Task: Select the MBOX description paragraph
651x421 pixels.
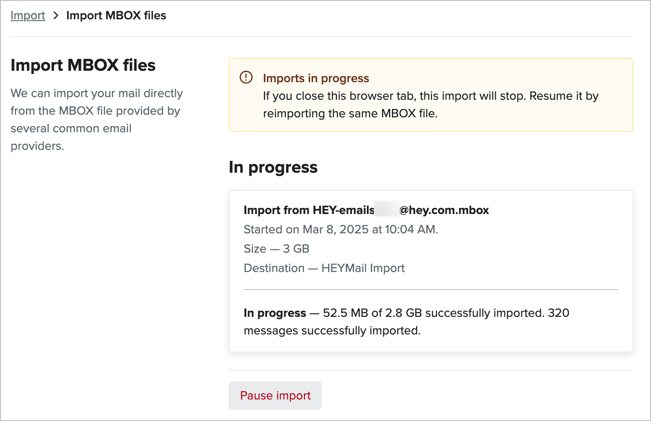Action: click(x=97, y=119)
